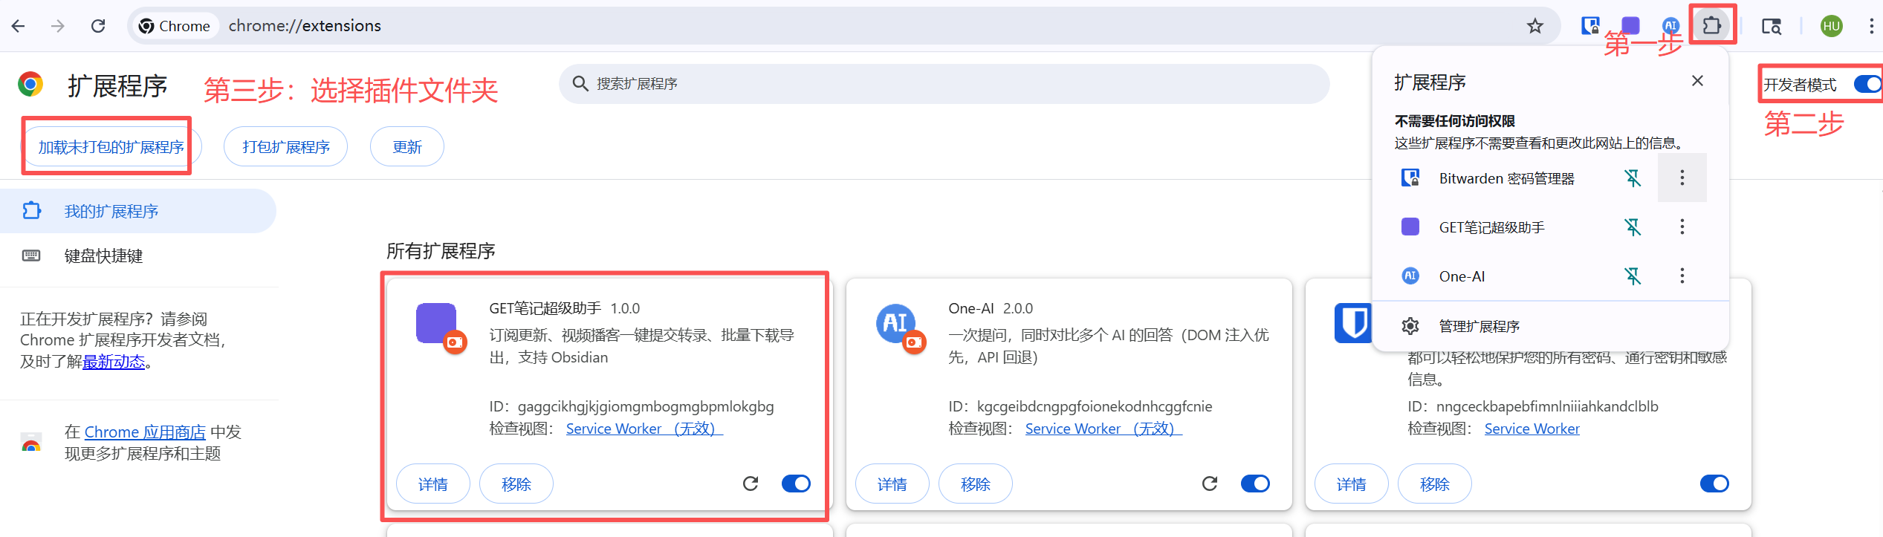The image size is (1883, 537).
Task: Open more options for One-AI in popup
Action: point(1682,276)
